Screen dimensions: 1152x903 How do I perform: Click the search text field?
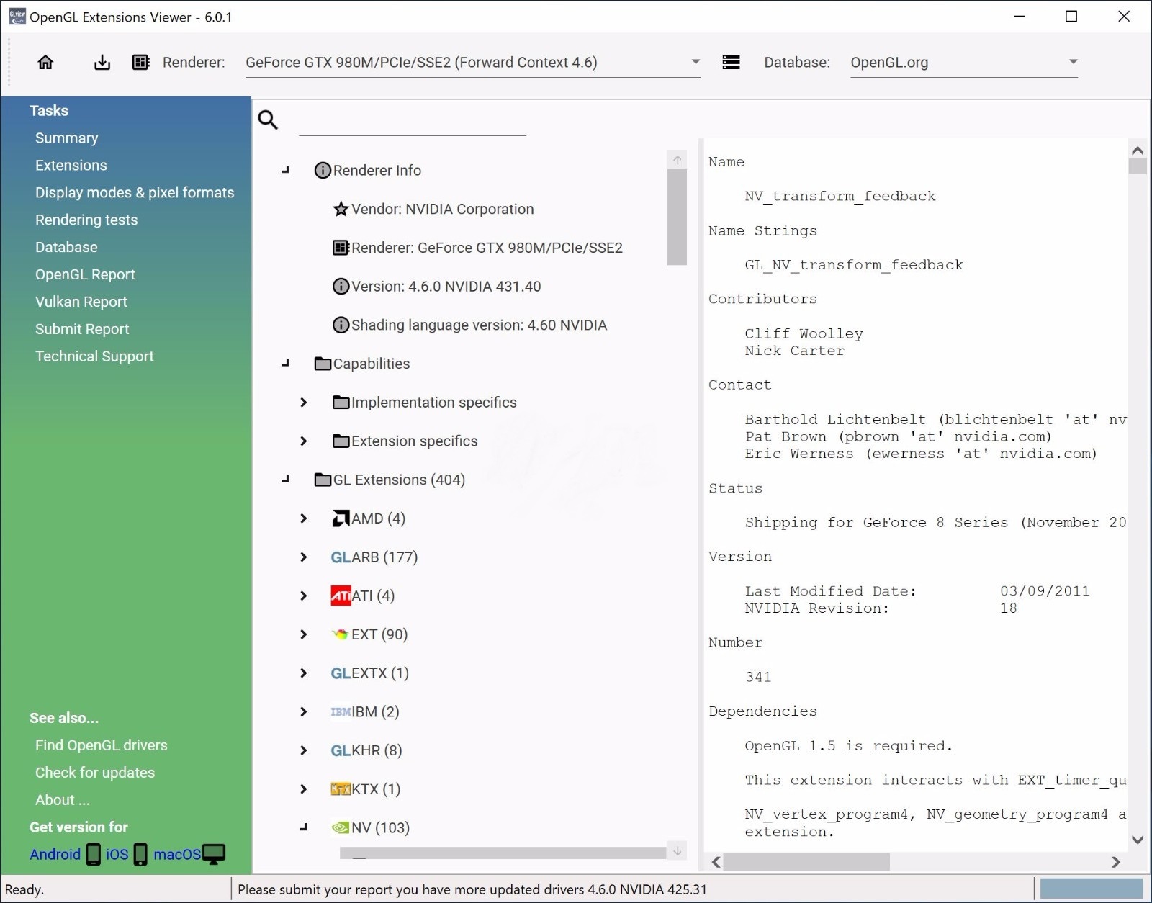pos(413,121)
